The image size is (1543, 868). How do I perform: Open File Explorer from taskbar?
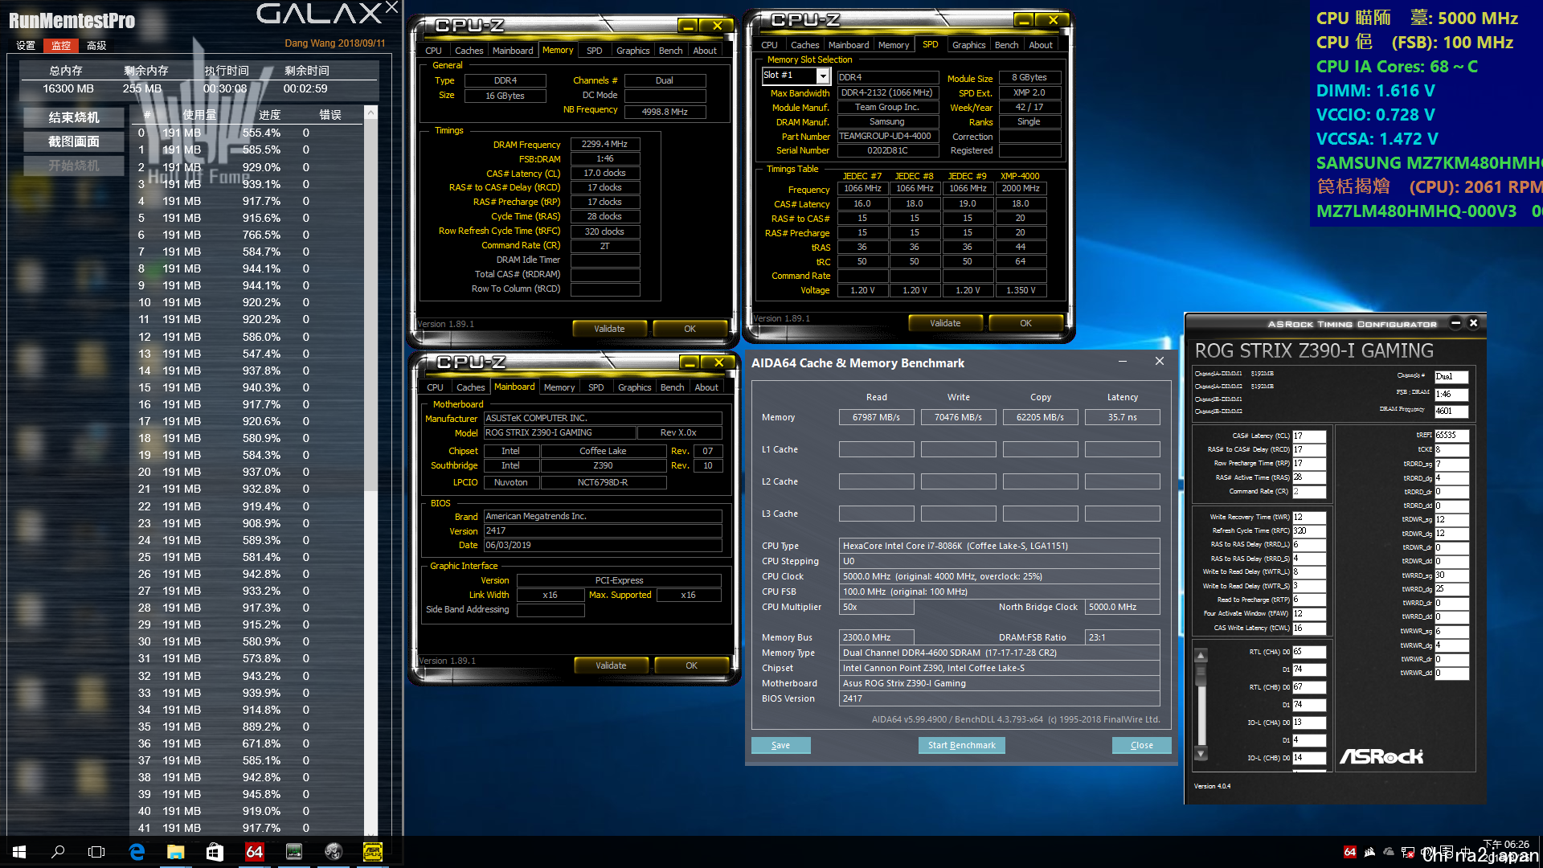point(175,852)
